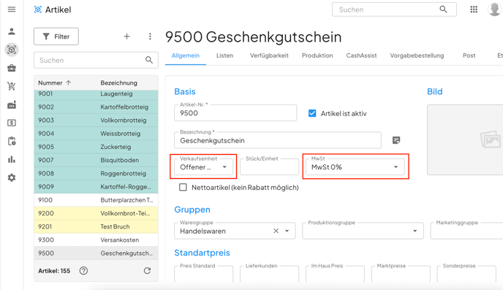
Task: Click the Im Haus Preis field
Action: click(335, 274)
